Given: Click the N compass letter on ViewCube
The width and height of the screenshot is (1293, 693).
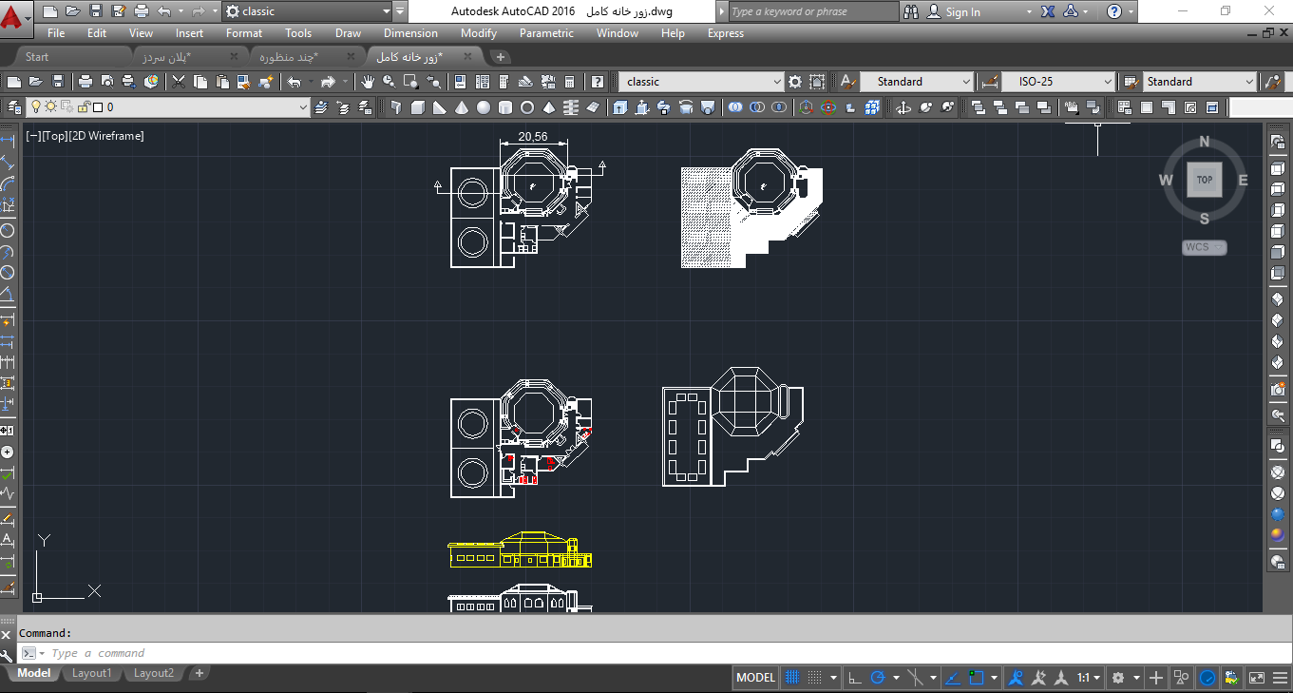Looking at the screenshot, I should (x=1204, y=143).
